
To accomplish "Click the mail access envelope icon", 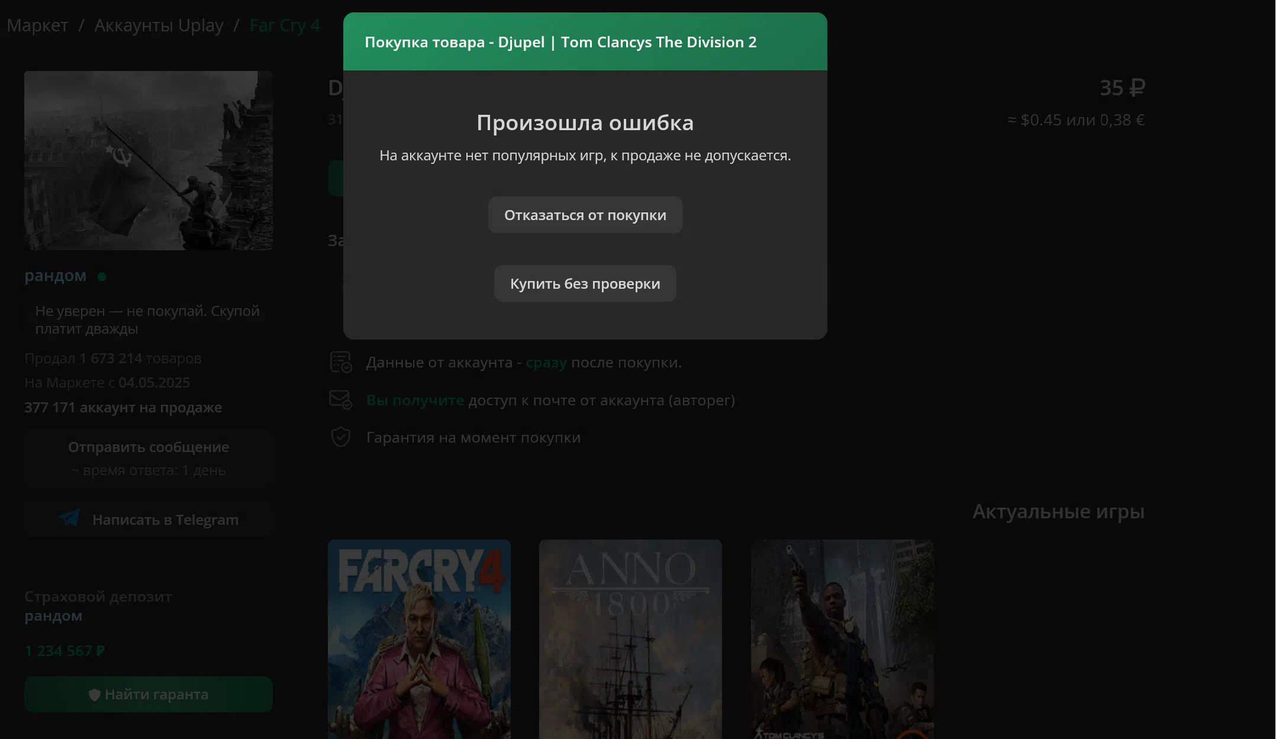I will tap(341, 400).
